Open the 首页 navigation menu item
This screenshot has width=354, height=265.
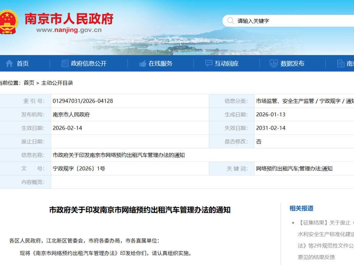(x=23, y=64)
